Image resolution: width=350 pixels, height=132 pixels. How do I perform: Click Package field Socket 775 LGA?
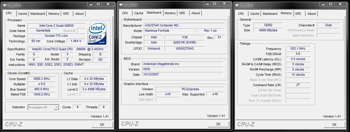coord(56,36)
